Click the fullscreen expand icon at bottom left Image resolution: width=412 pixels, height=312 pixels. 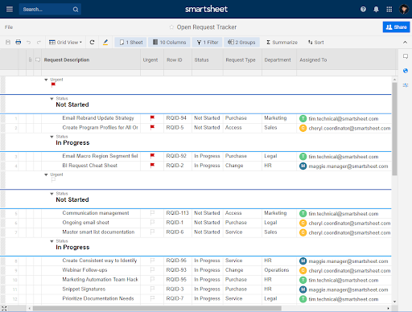click(4, 308)
